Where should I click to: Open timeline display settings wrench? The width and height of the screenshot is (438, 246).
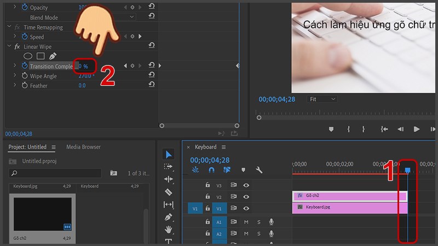pyautogui.click(x=259, y=170)
